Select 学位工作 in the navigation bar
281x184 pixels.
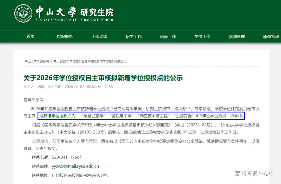point(202,36)
